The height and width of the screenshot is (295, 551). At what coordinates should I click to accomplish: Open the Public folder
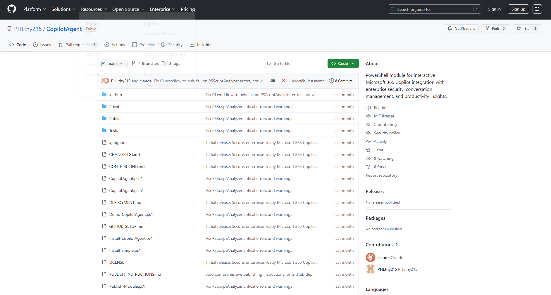pos(115,119)
